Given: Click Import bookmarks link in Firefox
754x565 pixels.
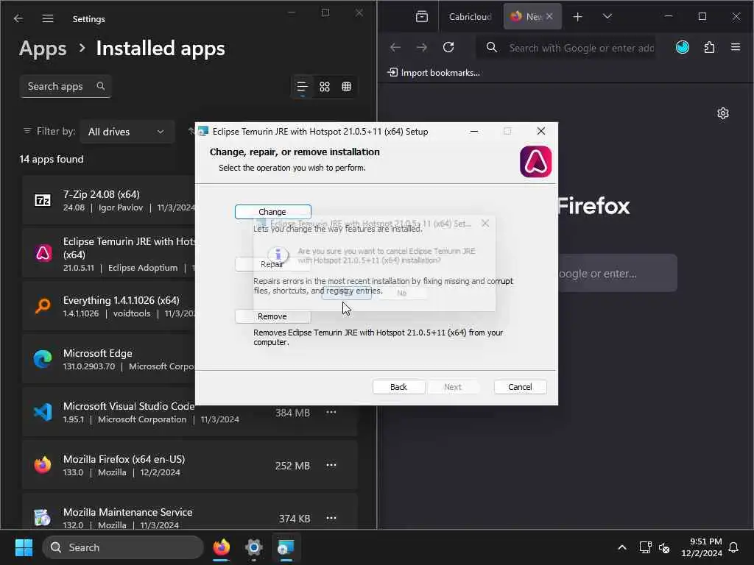Looking at the screenshot, I should pyautogui.click(x=434, y=73).
